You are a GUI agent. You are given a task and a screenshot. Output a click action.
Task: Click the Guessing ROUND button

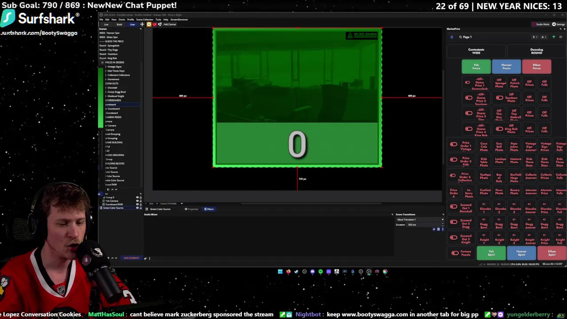pos(536,51)
